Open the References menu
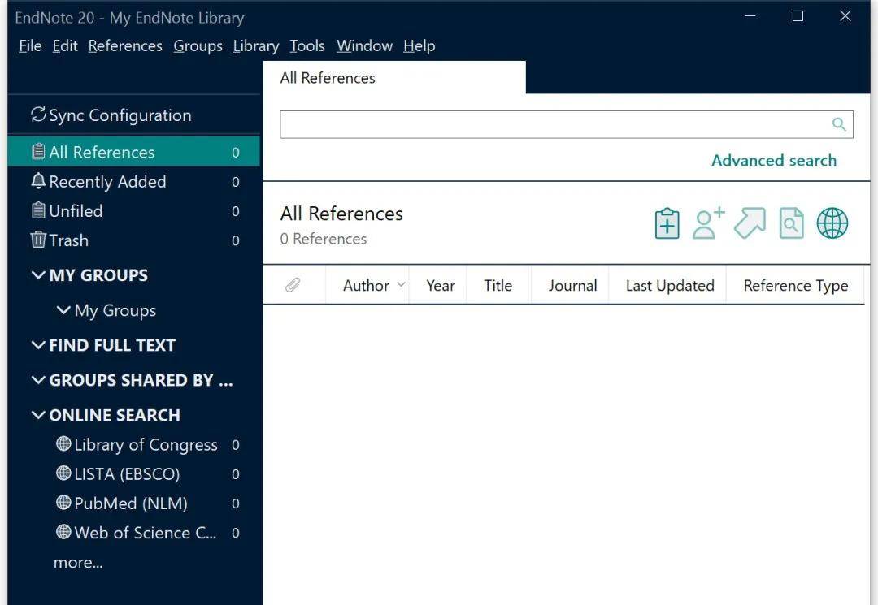Screen dimensions: 878x605 click(125, 46)
